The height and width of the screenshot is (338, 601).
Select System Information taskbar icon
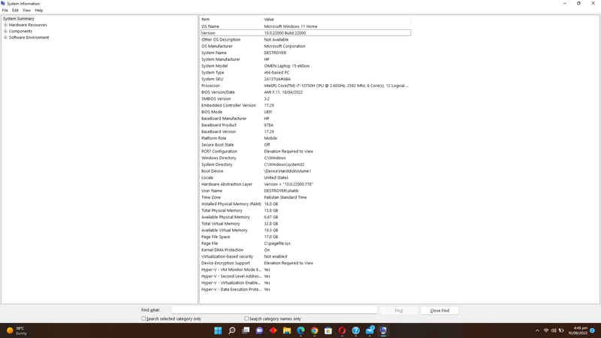(383, 330)
